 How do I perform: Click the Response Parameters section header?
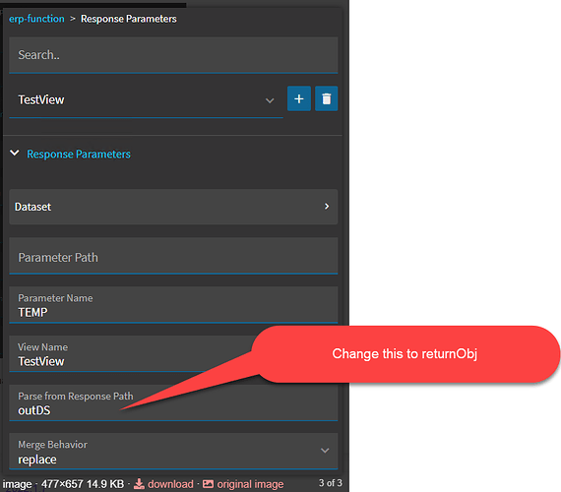[79, 154]
